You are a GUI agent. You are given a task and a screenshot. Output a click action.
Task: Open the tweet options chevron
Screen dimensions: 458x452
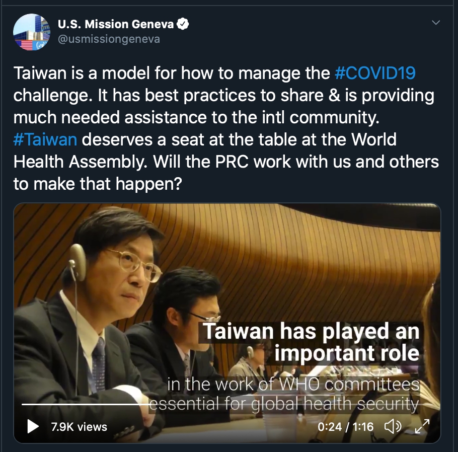pyautogui.click(x=436, y=23)
